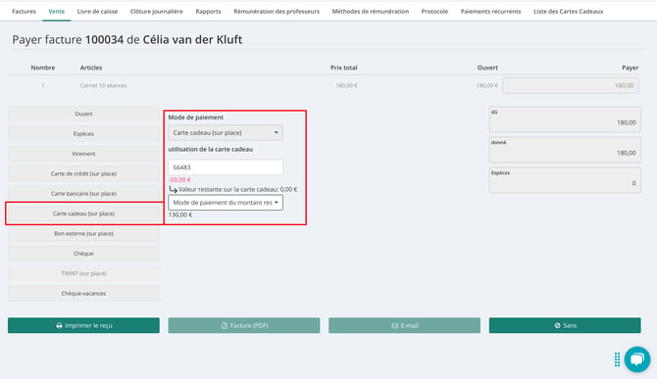Viewport: 657px width, 379px height.
Task: Go to the Clôture journalière tab
Action: tap(156, 12)
